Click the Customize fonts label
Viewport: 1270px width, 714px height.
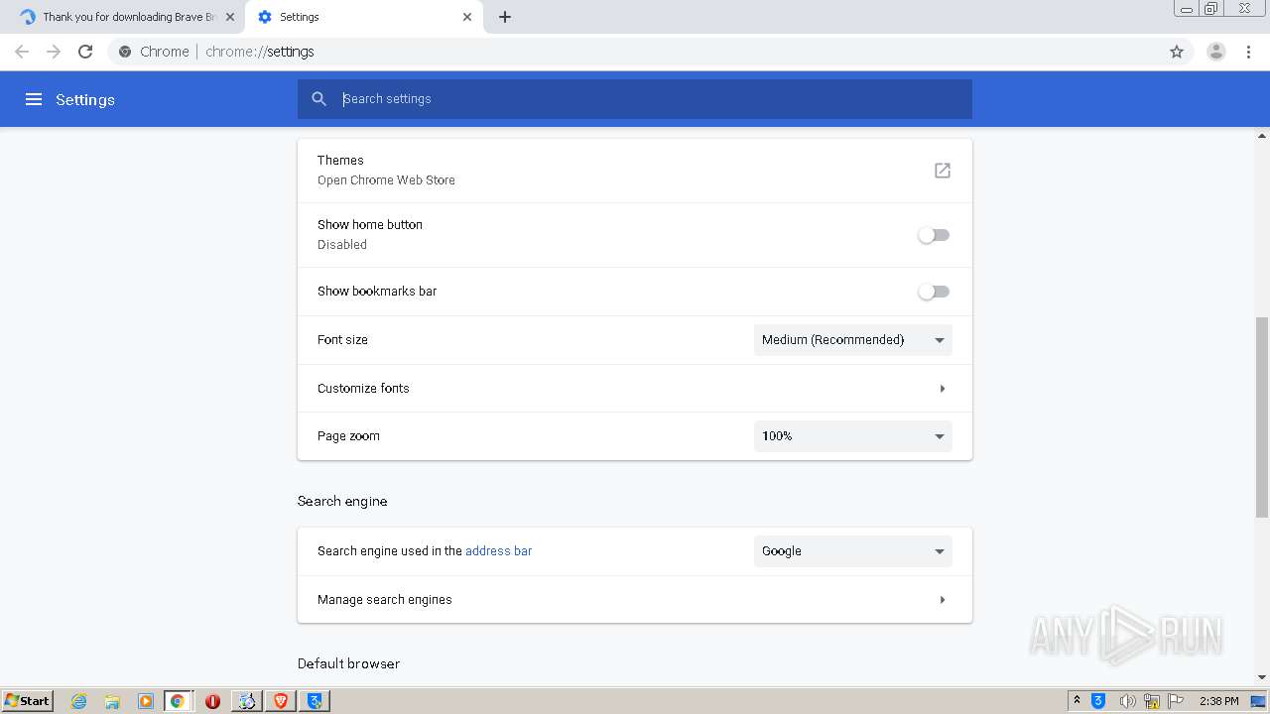363,389
